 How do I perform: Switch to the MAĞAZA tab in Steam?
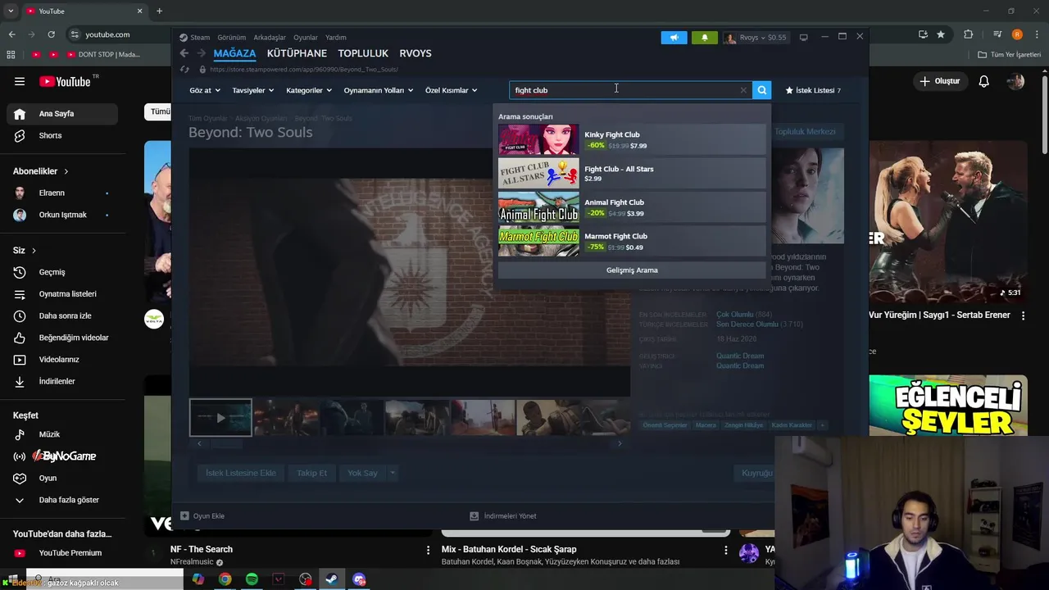pyautogui.click(x=234, y=53)
